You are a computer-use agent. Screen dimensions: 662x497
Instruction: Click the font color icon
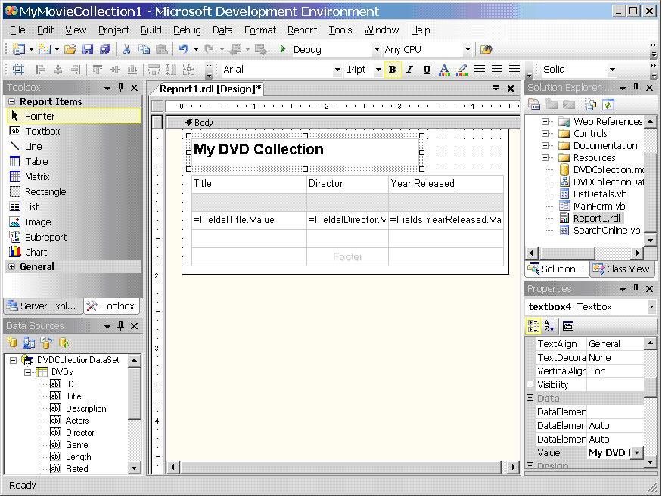point(444,70)
